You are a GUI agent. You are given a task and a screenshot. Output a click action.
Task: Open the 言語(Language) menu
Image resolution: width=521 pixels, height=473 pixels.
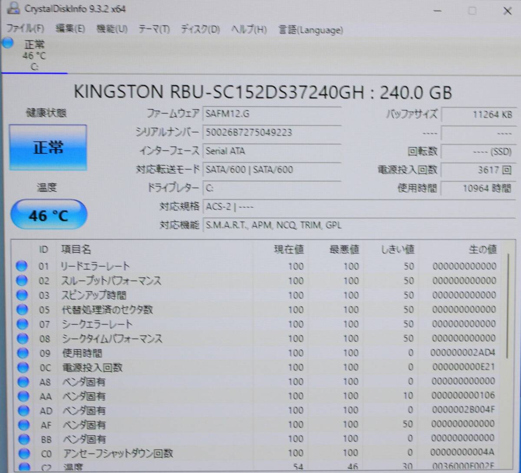(310, 30)
